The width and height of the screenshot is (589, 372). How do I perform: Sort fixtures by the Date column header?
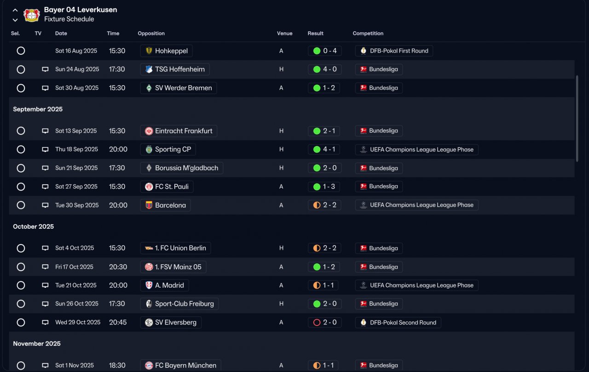click(61, 34)
